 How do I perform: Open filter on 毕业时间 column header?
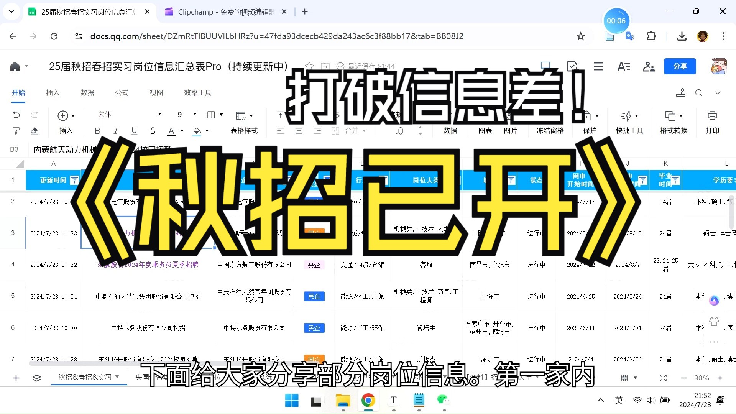click(x=675, y=180)
